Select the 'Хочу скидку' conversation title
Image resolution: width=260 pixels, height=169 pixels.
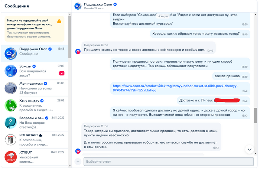(x=29, y=101)
